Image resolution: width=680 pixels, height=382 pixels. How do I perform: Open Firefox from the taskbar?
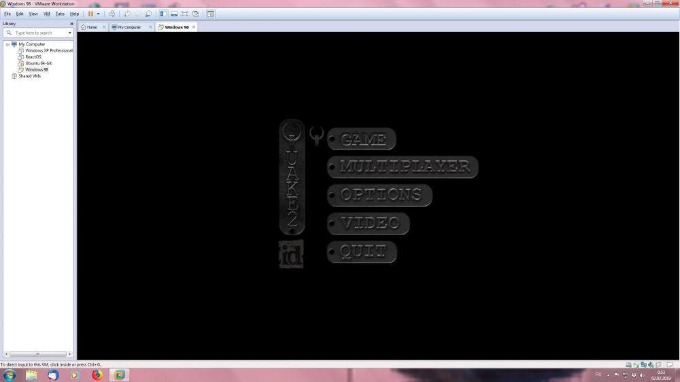point(97,375)
